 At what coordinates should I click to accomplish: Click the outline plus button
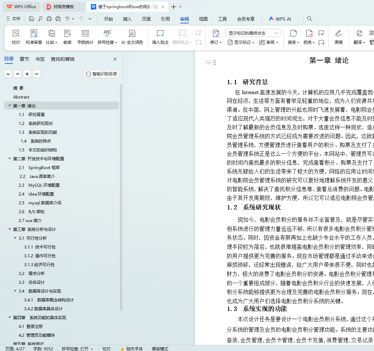27,74
